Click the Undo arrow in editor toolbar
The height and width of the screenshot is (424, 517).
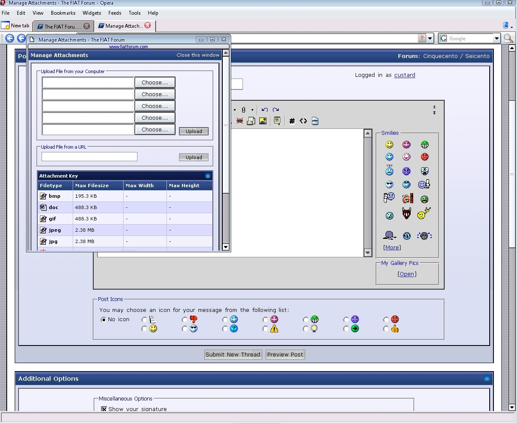[x=264, y=110]
